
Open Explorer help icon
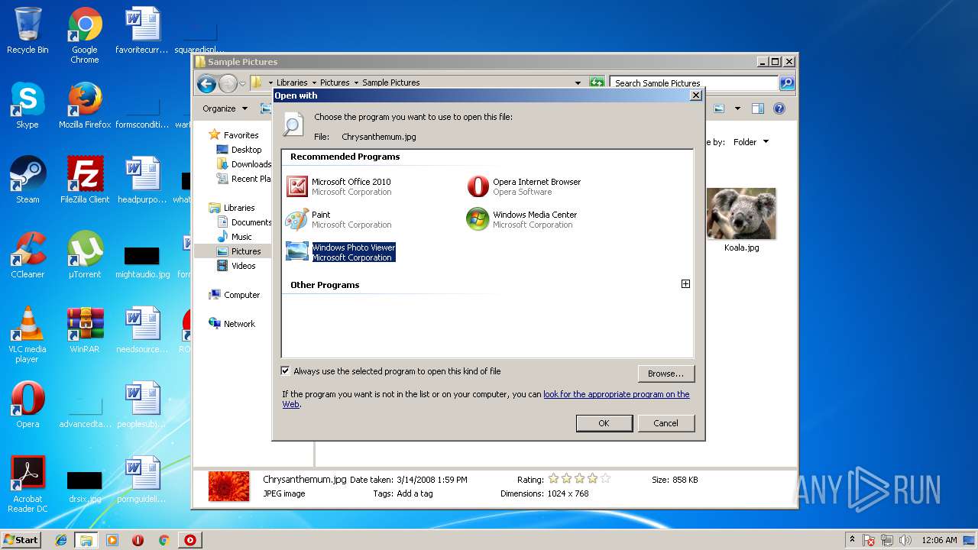[x=779, y=108]
